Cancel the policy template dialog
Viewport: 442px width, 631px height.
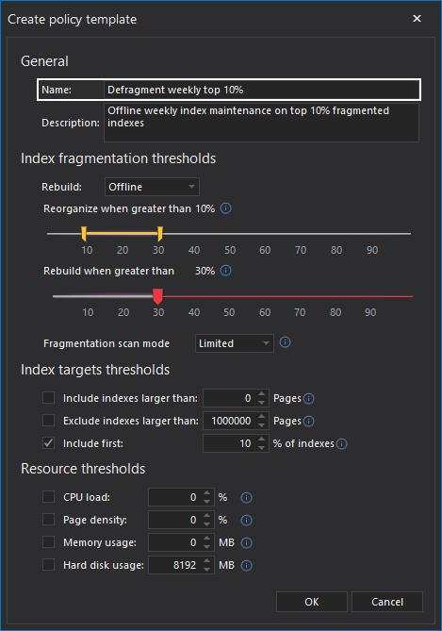[x=387, y=602]
